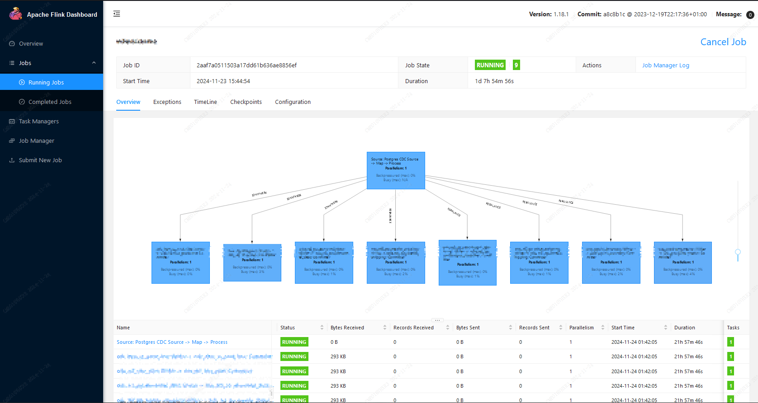The image size is (758, 403).
Task: Sort by Bytes Sent column arrows
Action: point(511,328)
